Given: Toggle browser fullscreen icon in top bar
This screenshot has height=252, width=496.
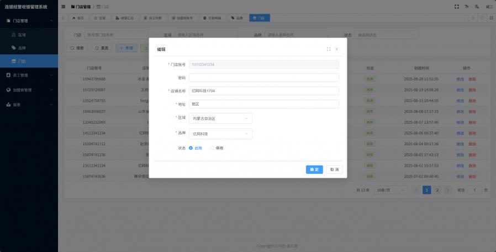Looking at the screenshot, I should click(x=456, y=7).
